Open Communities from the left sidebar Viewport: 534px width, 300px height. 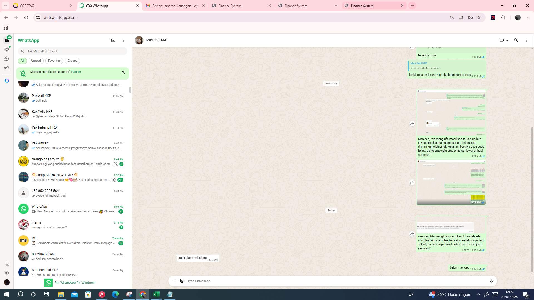pyautogui.click(x=7, y=67)
